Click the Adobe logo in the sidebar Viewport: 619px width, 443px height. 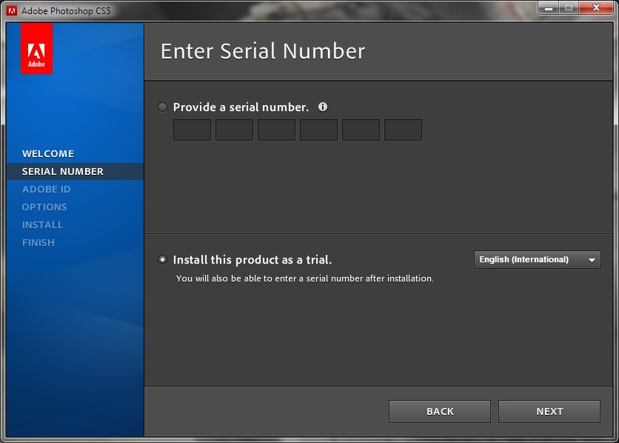coord(36,48)
